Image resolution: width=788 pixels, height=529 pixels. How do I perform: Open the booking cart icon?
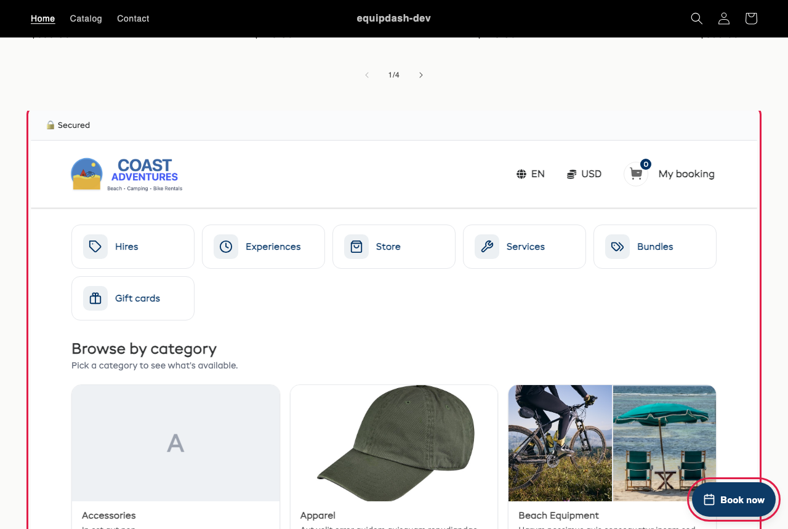point(636,174)
